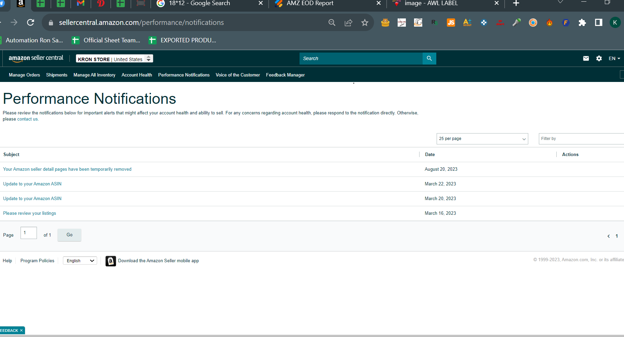Close the image - AWL LABEL tab

tap(496, 3)
